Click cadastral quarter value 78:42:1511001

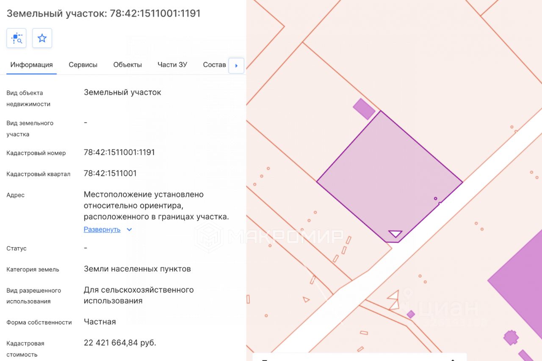[x=110, y=173]
